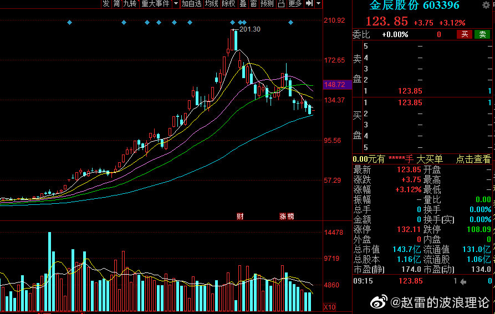Toggle 均线 moving average display

point(211,4)
